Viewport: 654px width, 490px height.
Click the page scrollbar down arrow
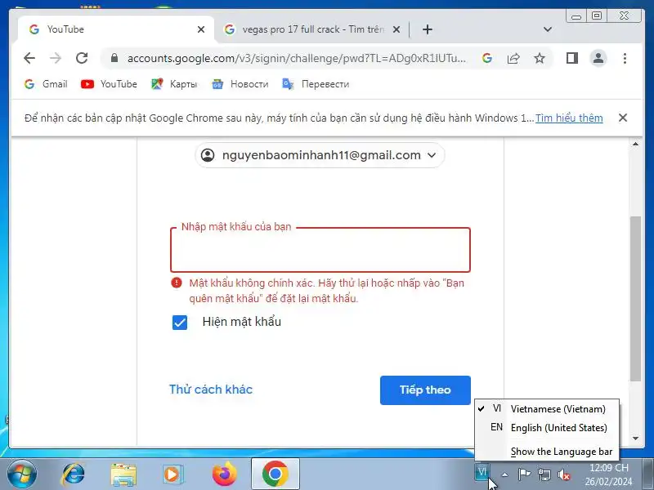pos(635,439)
